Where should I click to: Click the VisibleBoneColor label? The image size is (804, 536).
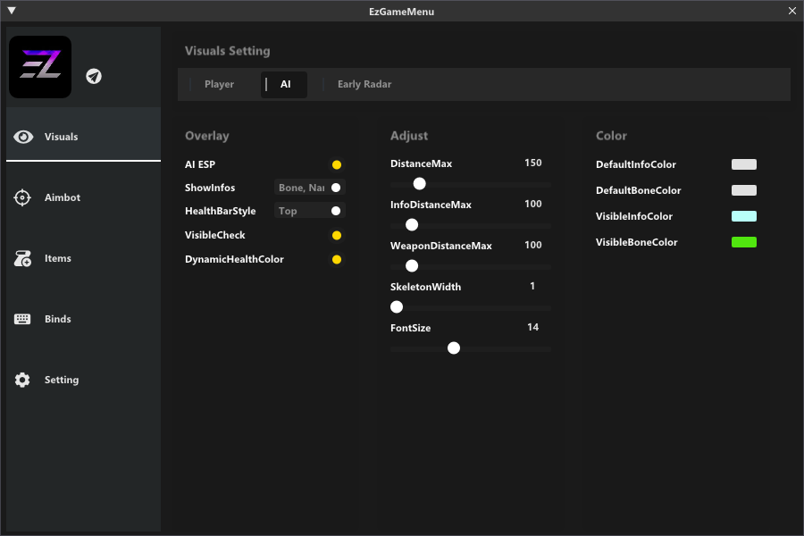click(x=636, y=242)
